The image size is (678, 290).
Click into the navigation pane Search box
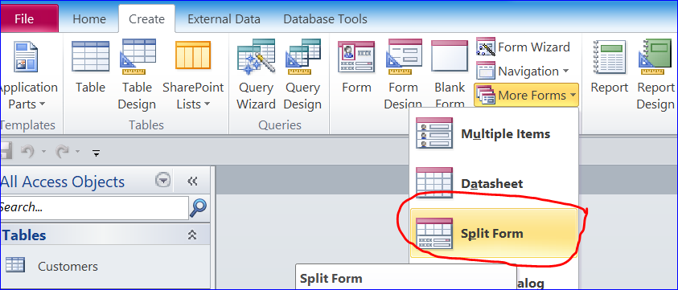pyautogui.click(x=94, y=208)
